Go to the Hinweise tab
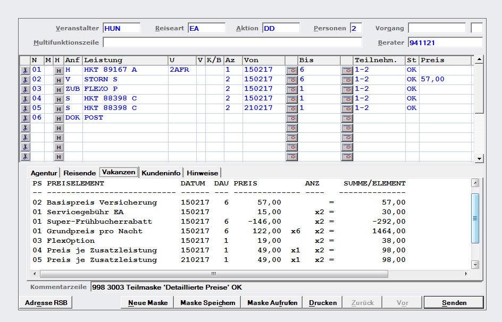 pyautogui.click(x=202, y=173)
